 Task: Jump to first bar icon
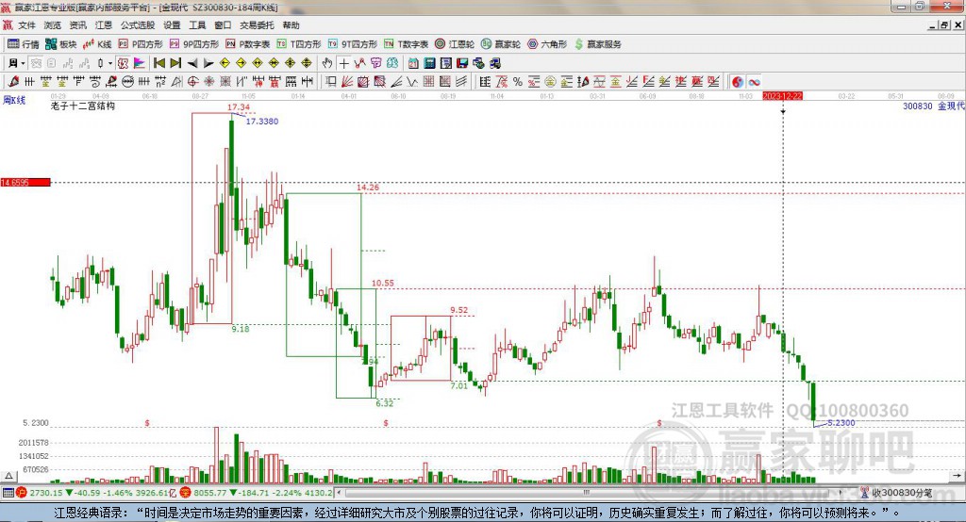pyautogui.click(x=158, y=63)
